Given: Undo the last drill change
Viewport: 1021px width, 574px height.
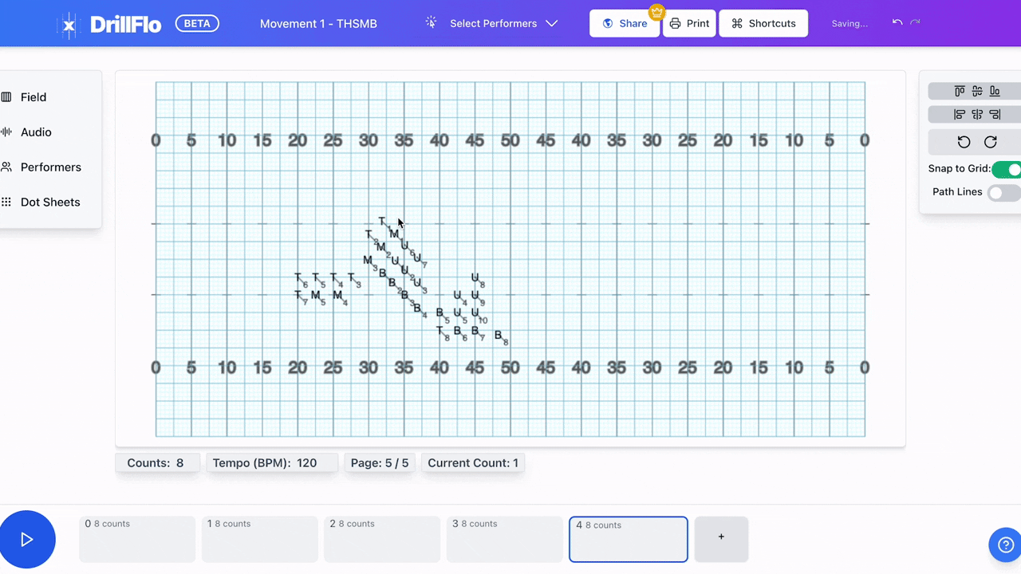Looking at the screenshot, I should [897, 23].
